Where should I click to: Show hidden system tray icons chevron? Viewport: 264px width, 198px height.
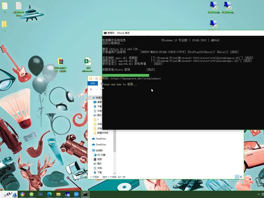[259, 194]
